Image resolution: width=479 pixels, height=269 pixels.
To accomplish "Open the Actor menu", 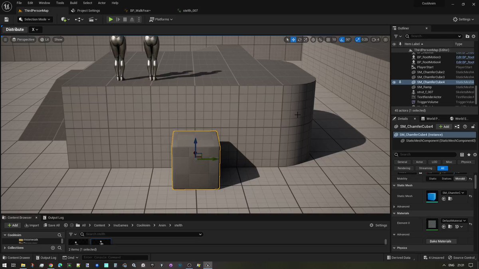I will pos(101,3).
